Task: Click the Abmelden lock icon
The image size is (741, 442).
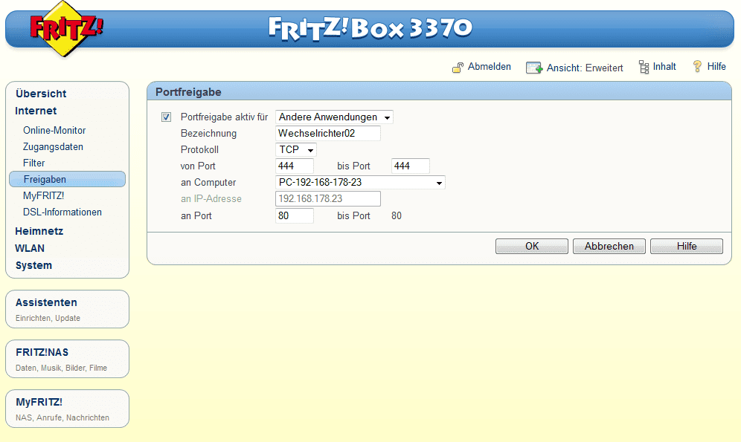Action: pos(458,68)
